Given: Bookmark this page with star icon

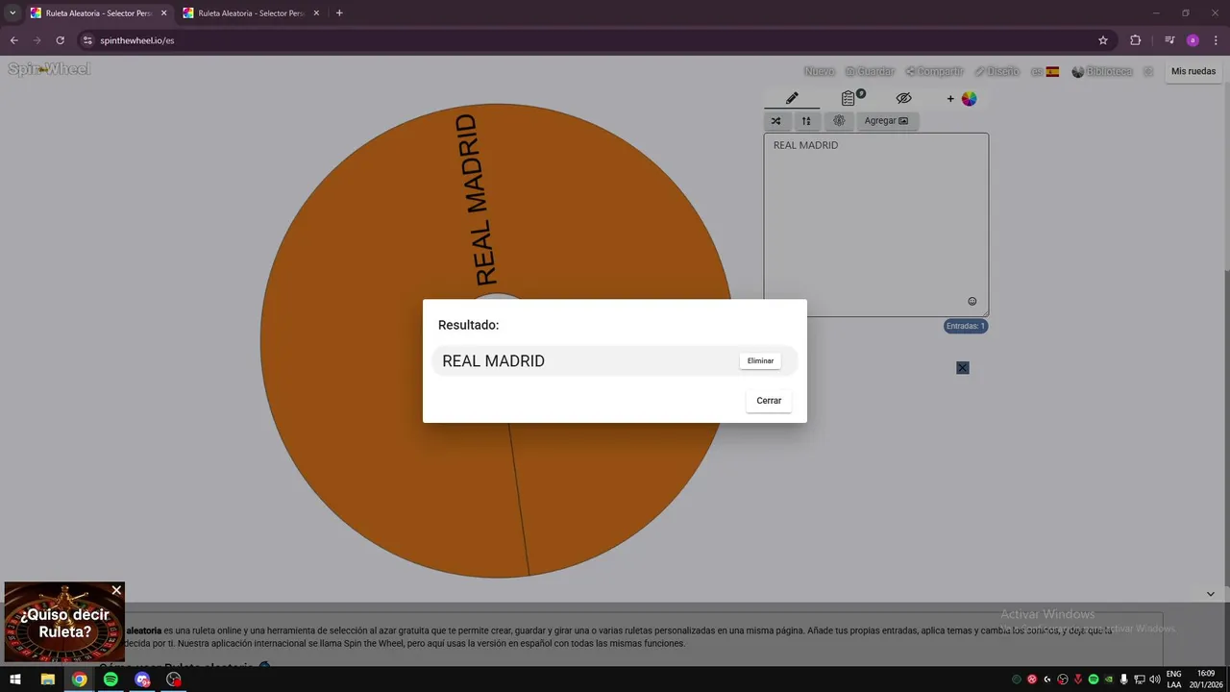Looking at the screenshot, I should [x=1103, y=40].
